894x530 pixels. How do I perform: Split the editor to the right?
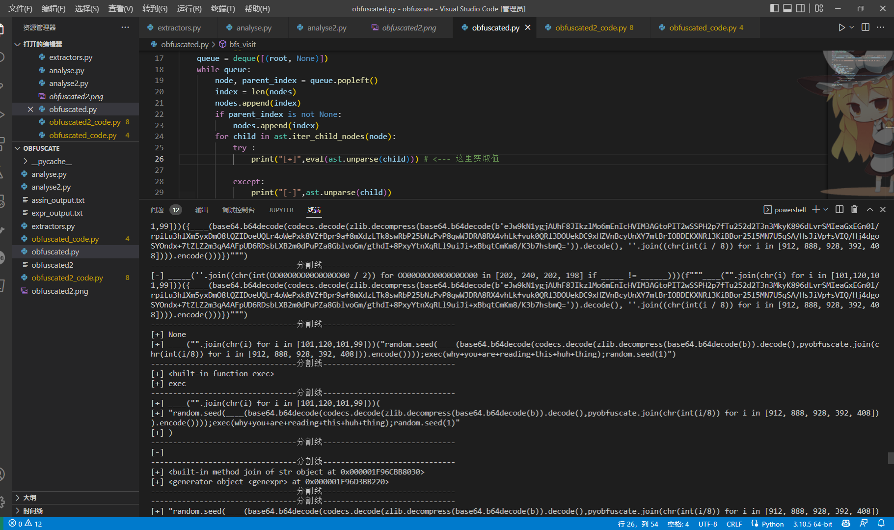[866, 28]
